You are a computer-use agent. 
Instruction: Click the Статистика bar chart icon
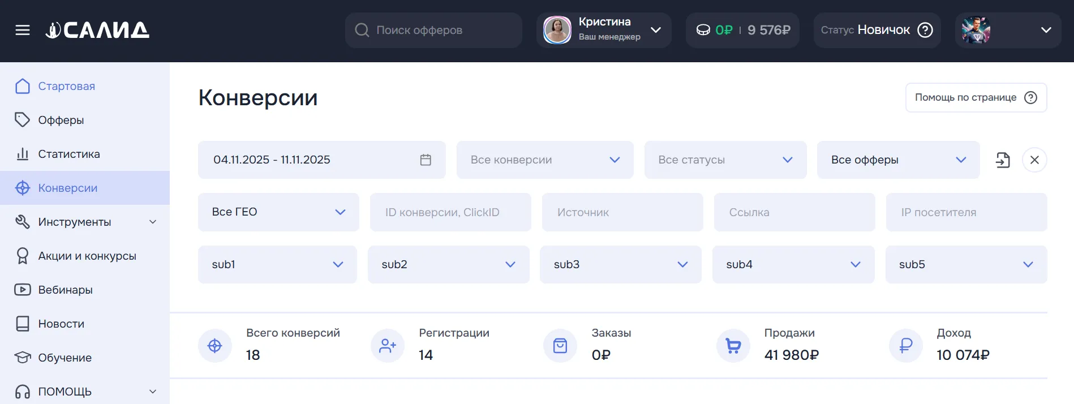(x=23, y=154)
